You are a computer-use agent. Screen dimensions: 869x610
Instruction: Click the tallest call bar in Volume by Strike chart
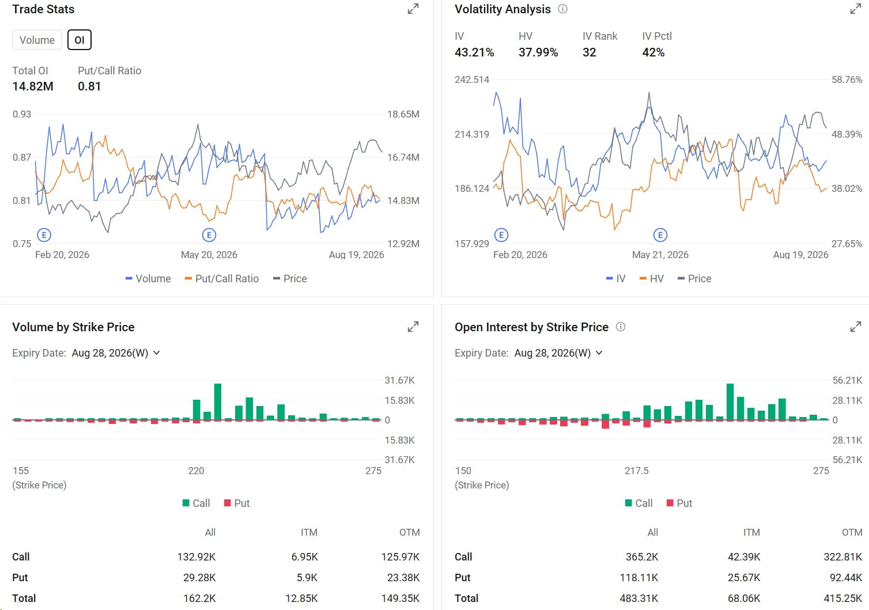tap(218, 401)
